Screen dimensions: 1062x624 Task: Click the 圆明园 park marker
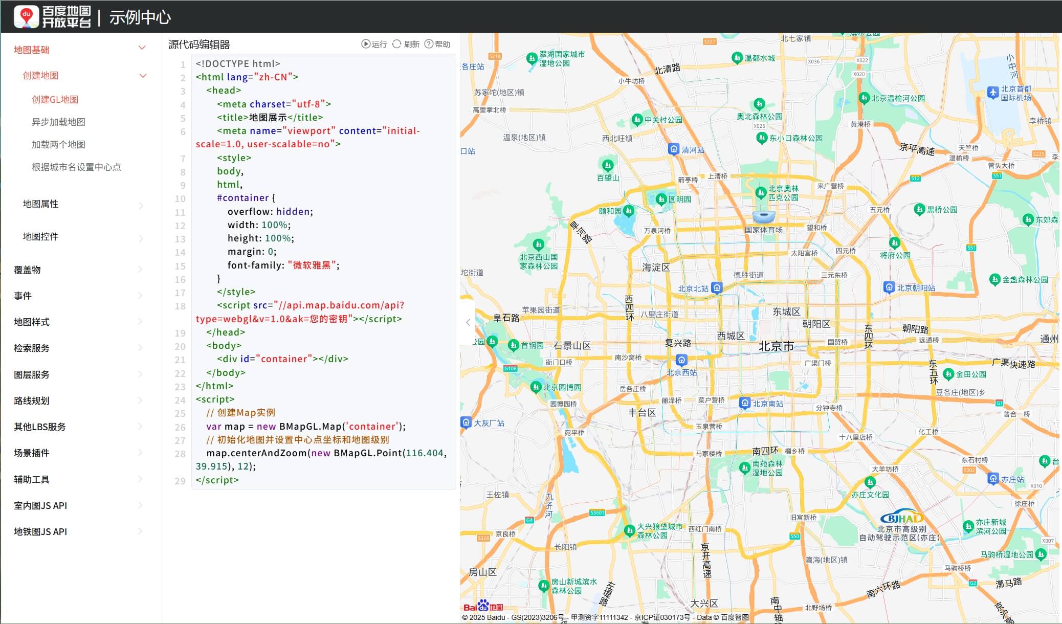click(x=661, y=199)
